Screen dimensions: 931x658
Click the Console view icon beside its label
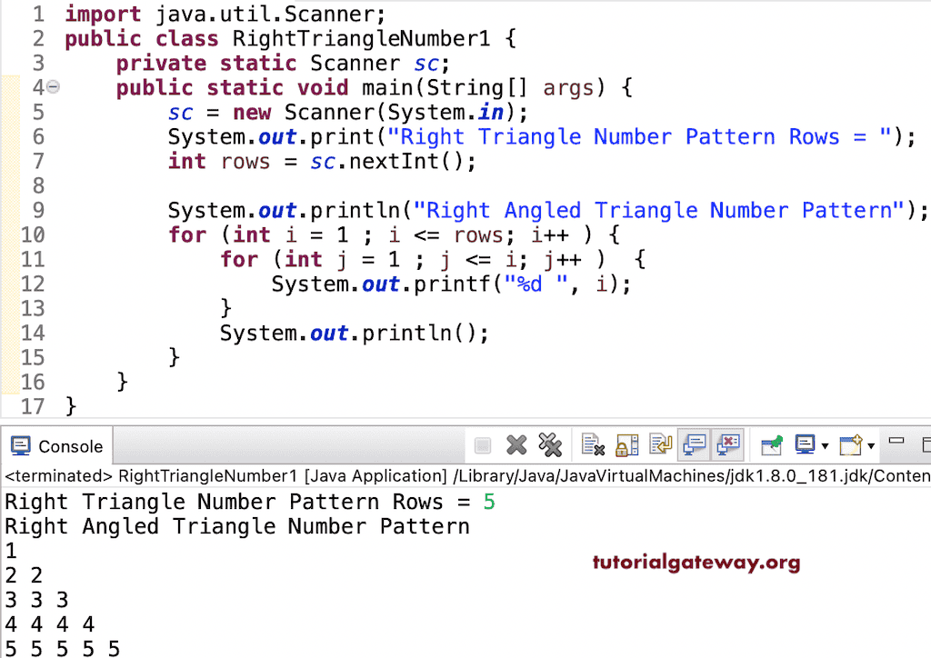click(x=20, y=445)
